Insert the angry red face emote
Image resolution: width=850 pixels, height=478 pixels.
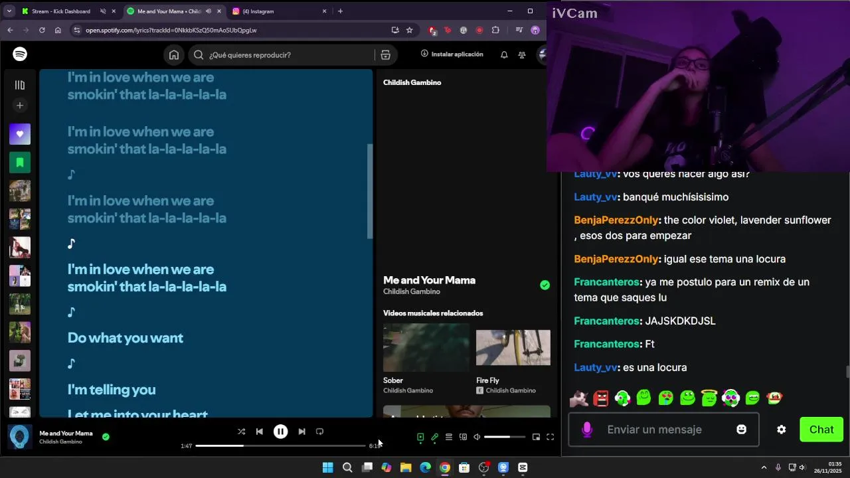click(x=601, y=398)
